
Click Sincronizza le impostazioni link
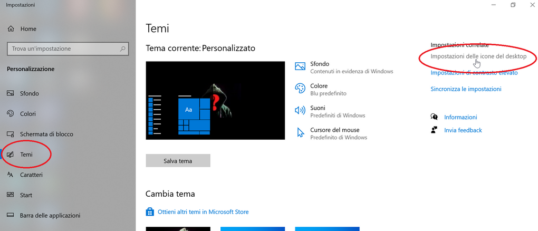click(x=466, y=89)
